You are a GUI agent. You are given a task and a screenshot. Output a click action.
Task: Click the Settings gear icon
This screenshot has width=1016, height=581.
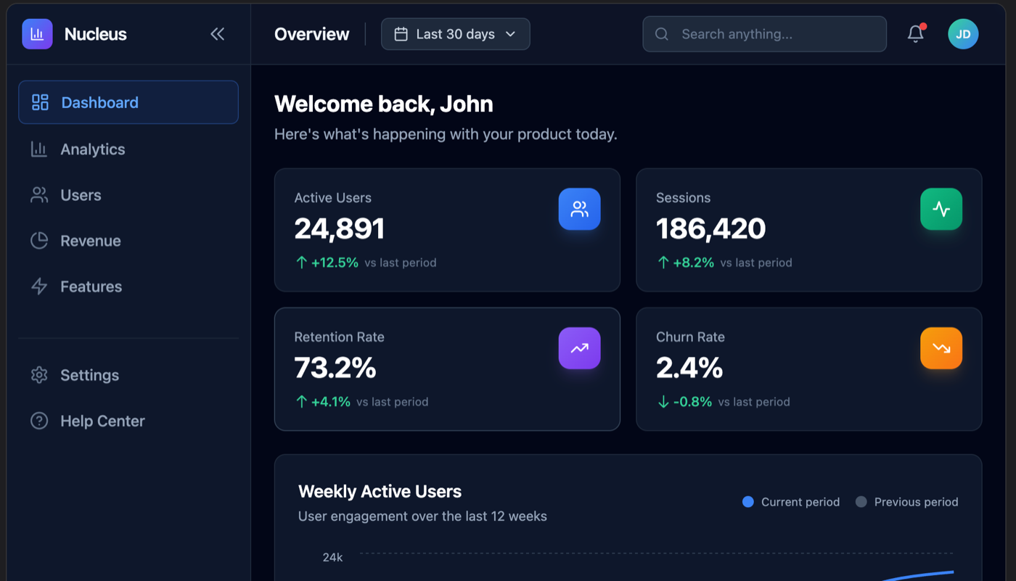[x=39, y=375]
